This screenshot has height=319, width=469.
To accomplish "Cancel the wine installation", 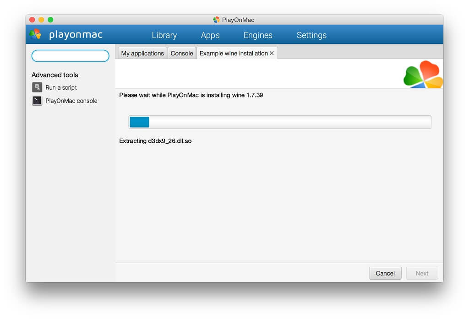I will coord(385,273).
